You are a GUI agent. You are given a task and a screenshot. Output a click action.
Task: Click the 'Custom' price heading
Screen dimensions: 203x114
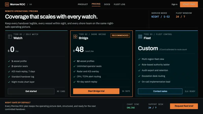point(148,48)
